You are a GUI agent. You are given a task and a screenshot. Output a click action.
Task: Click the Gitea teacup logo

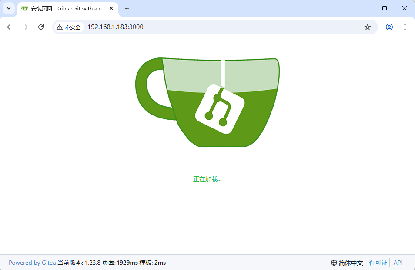[x=207, y=102]
